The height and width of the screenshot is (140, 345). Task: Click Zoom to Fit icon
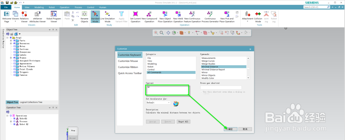tap(161, 33)
